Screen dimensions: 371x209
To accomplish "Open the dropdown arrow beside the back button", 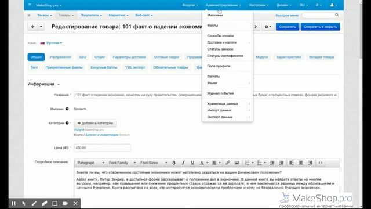I will (41, 27).
